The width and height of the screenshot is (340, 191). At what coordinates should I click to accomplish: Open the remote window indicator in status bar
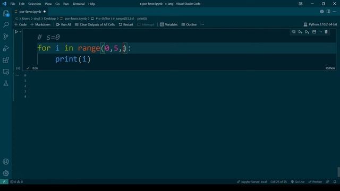(4, 181)
